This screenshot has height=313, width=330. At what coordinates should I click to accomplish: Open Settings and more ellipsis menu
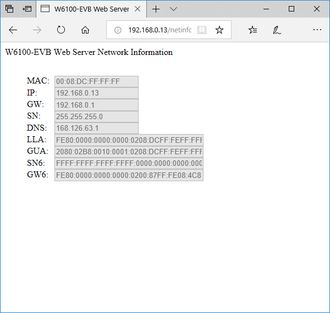coord(317,30)
